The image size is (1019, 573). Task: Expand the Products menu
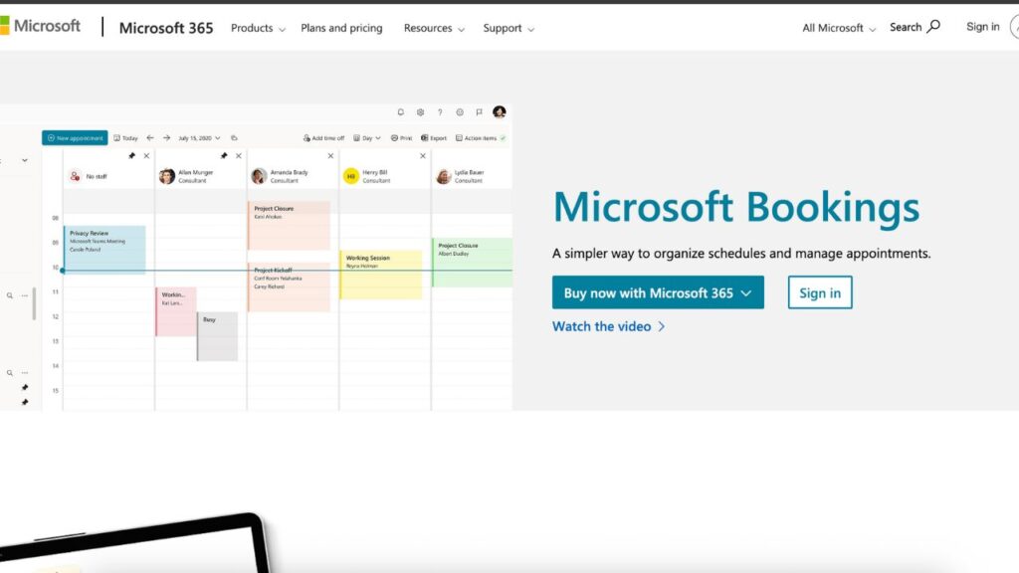pyautogui.click(x=258, y=28)
